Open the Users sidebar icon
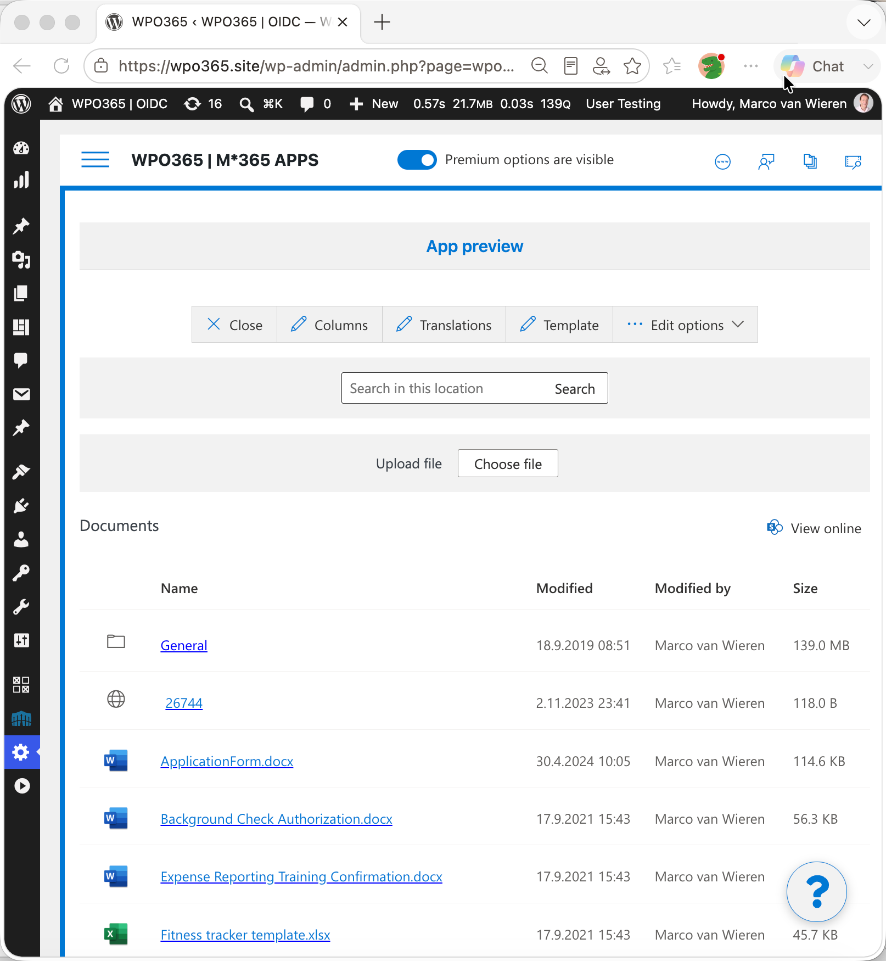The width and height of the screenshot is (886, 961). pyautogui.click(x=21, y=539)
